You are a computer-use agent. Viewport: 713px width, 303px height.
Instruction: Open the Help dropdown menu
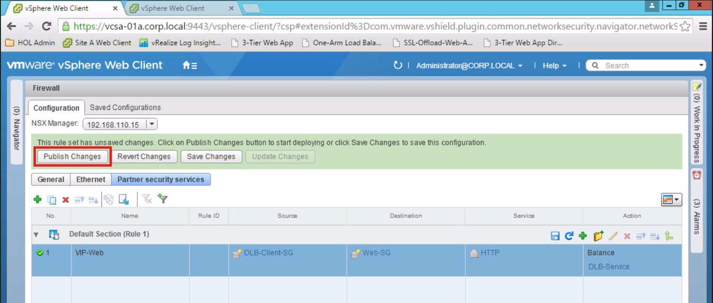pos(554,66)
